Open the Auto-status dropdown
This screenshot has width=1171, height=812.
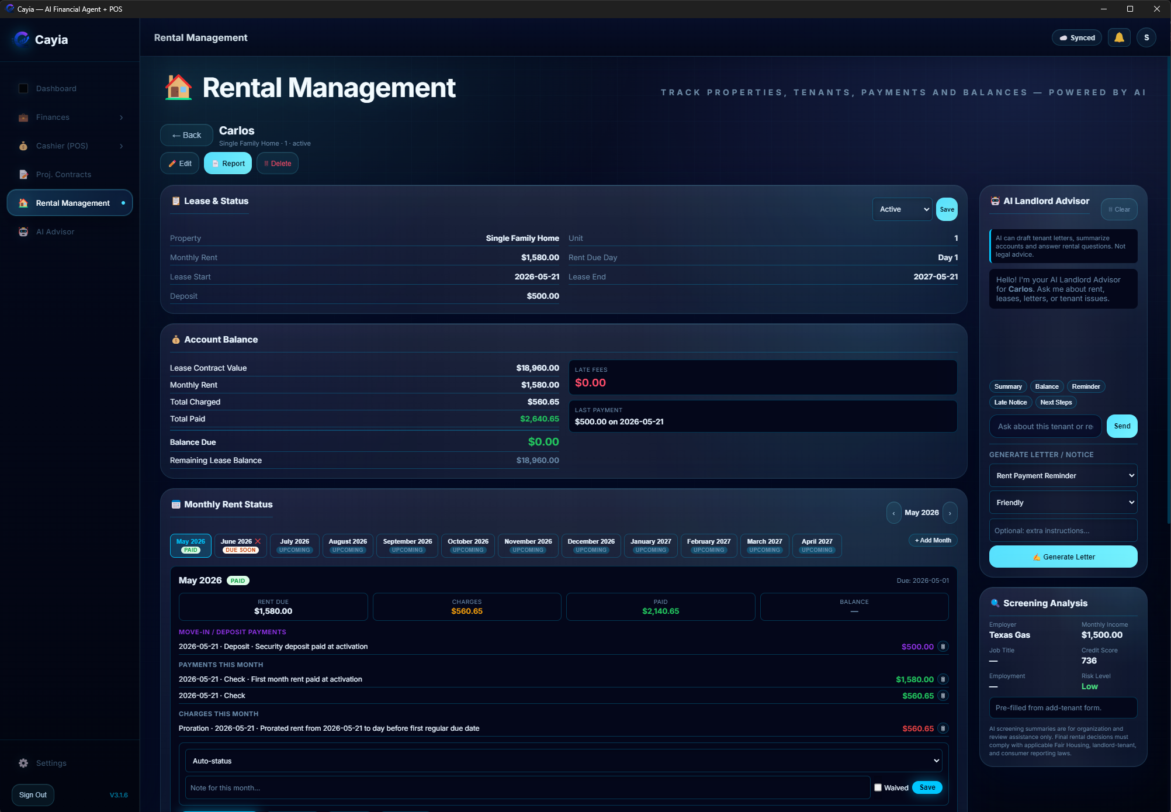pyautogui.click(x=563, y=761)
